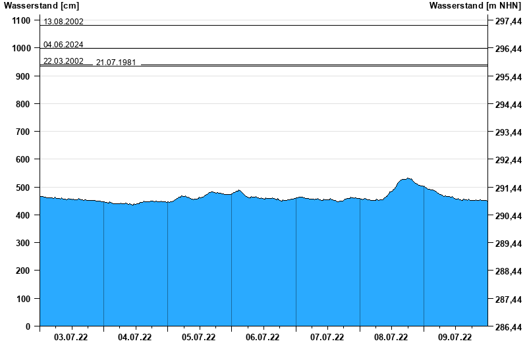Select the 21.07.1981 historic level label

(116, 63)
